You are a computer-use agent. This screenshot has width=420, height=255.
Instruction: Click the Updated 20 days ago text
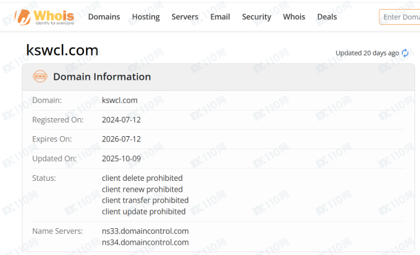(x=367, y=53)
